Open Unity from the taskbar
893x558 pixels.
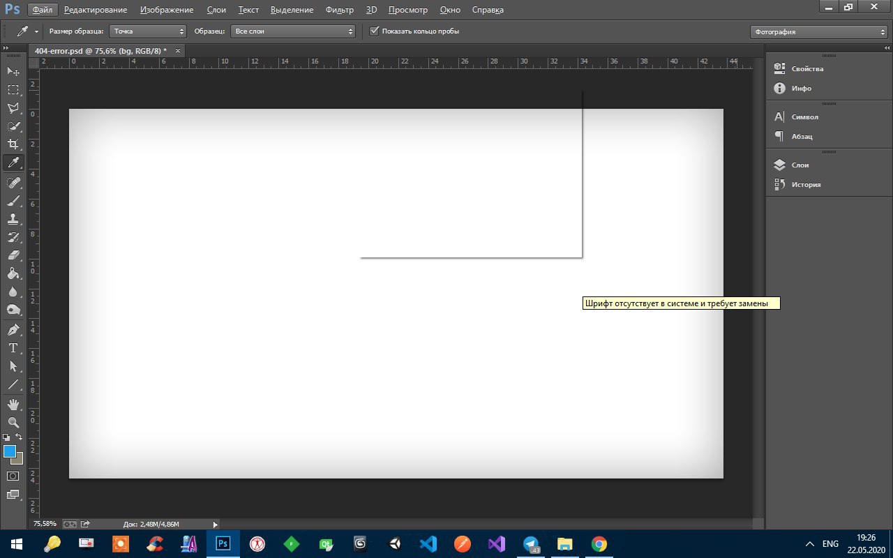395,544
